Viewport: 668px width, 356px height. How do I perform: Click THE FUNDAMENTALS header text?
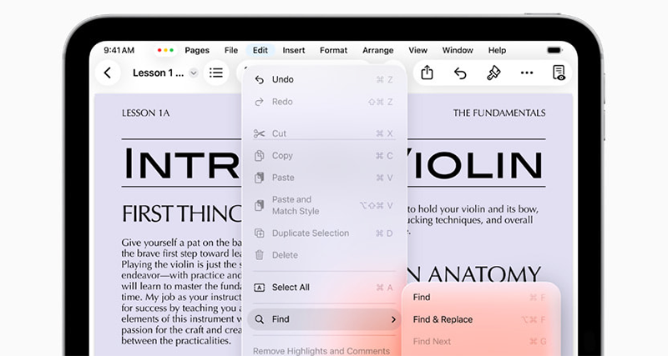click(x=499, y=113)
